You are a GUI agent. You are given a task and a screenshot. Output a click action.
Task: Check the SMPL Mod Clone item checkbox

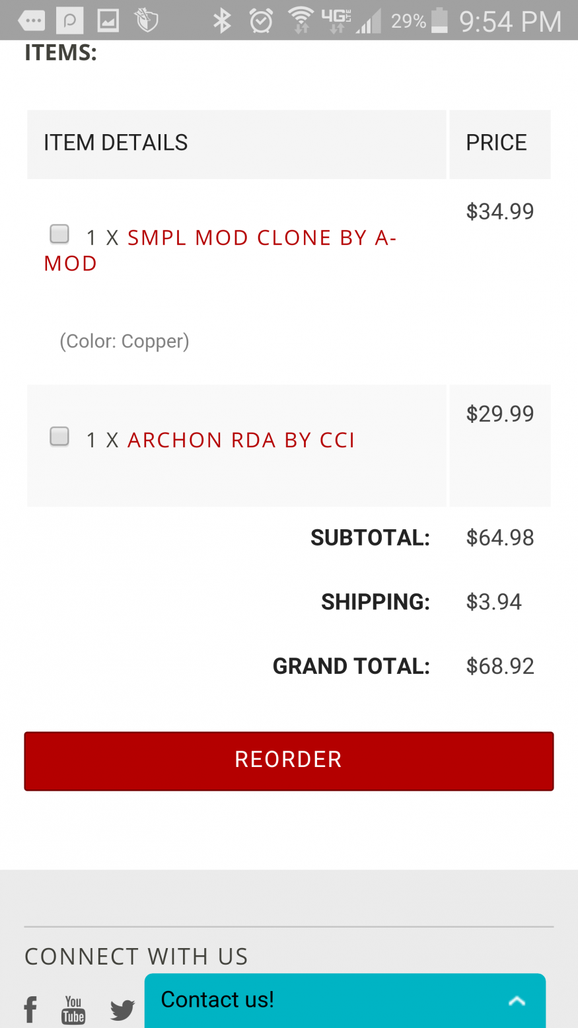[x=59, y=234]
